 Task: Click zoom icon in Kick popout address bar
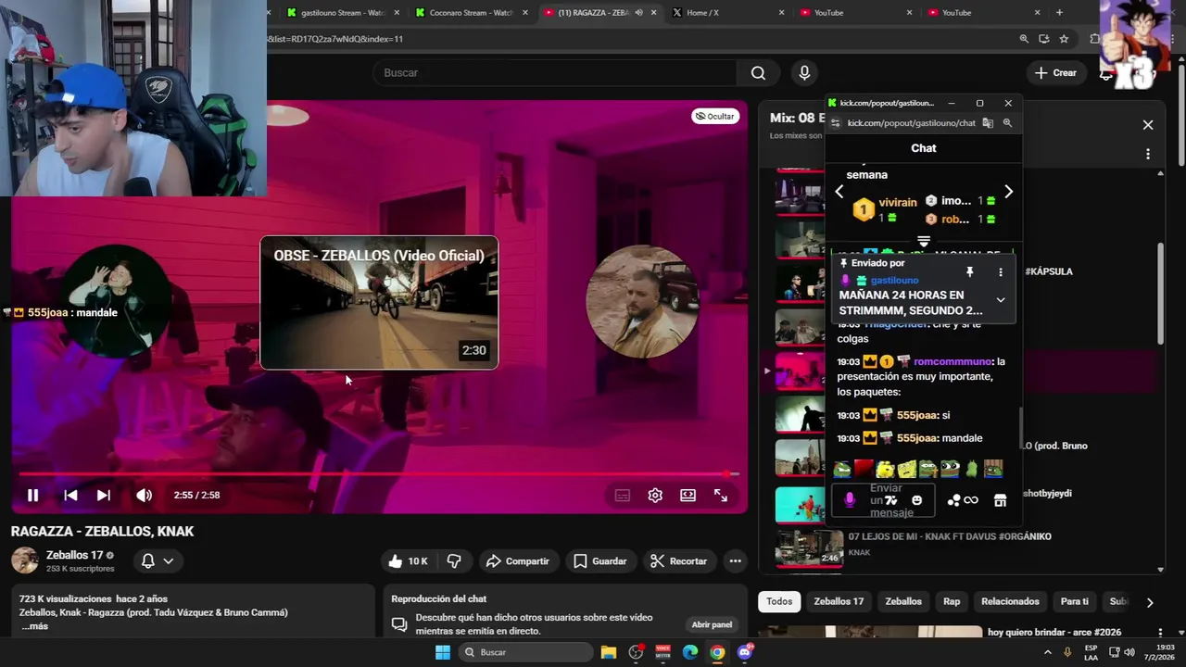click(1007, 123)
